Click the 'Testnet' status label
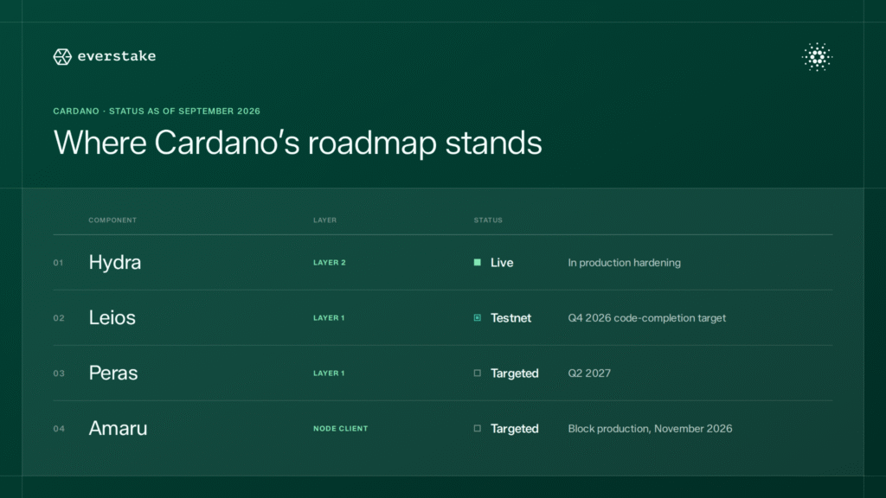The width and height of the screenshot is (886, 498). pos(510,318)
